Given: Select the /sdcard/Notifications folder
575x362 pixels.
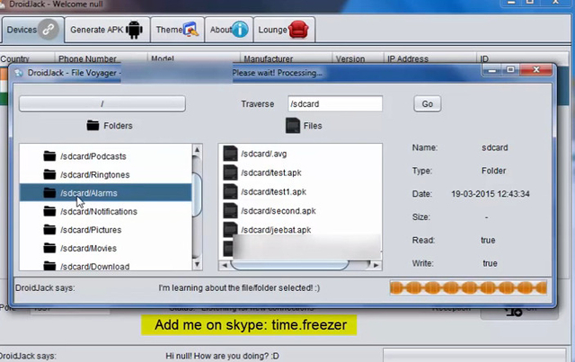Looking at the screenshot, I should pyautogui.click(x=106, y=211).
